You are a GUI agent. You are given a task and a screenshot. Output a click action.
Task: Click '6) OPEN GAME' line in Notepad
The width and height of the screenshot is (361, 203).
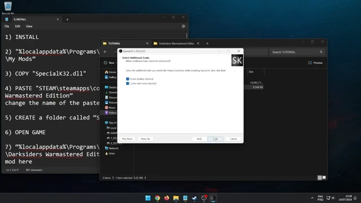click(25, 133)
